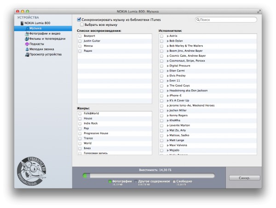The image size is (276, 208).
Task: Open the Музыка section in the sidebar
Action: (x=43, y=29)
